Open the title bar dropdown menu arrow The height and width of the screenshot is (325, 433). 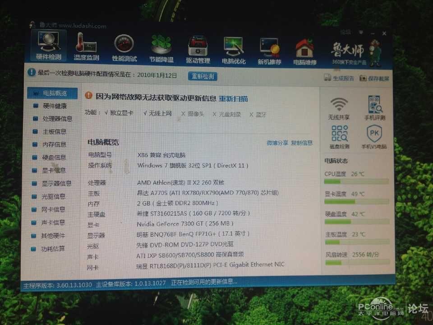pyautogui.click(x=361, y=32)
